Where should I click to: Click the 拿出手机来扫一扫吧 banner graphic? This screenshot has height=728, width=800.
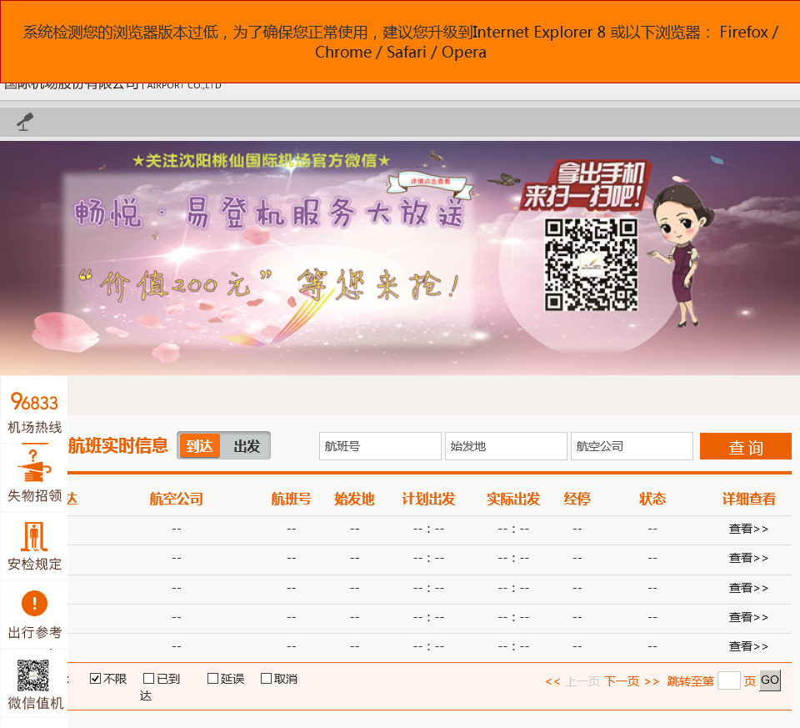point(585,186)
